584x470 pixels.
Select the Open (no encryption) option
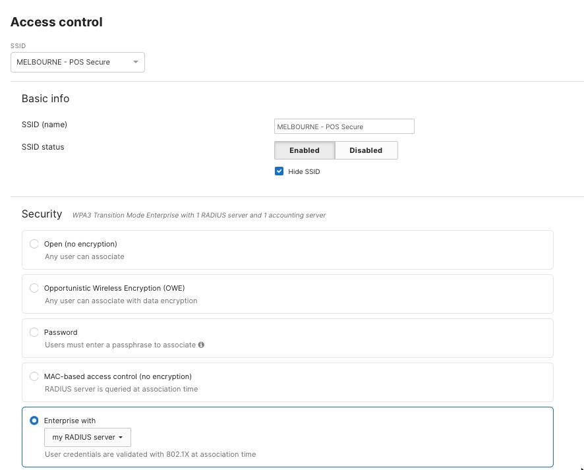(34, 243)
